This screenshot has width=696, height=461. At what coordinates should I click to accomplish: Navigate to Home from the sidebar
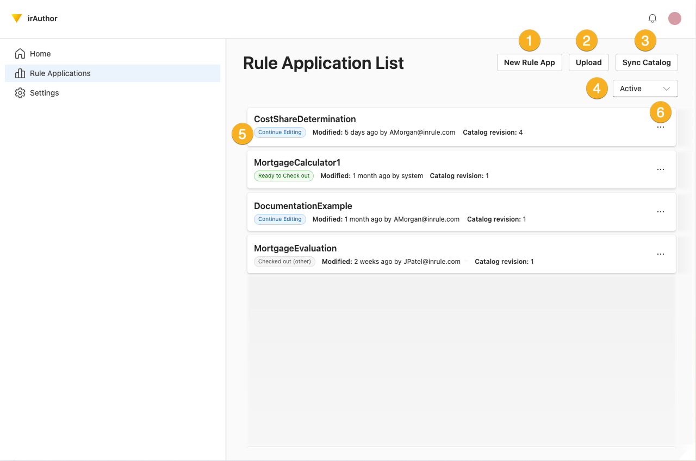[x=41, y=53]
